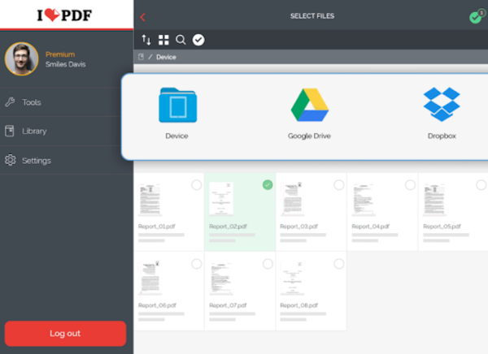488x354 pixels.
Task: Select Report_08.pdf using its circle
Action: click(x=339, y=264)
